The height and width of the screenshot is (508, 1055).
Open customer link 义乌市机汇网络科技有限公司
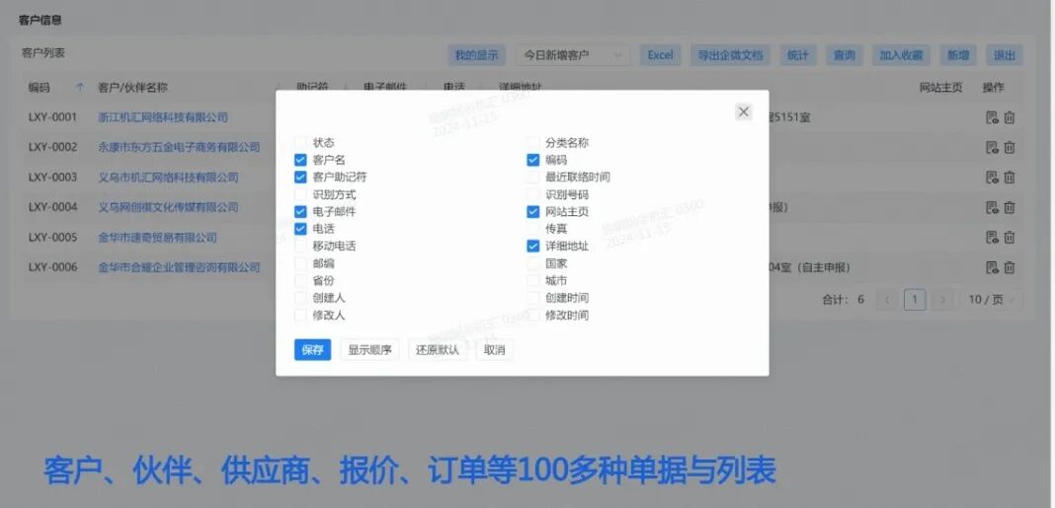(x=168, y=178)
